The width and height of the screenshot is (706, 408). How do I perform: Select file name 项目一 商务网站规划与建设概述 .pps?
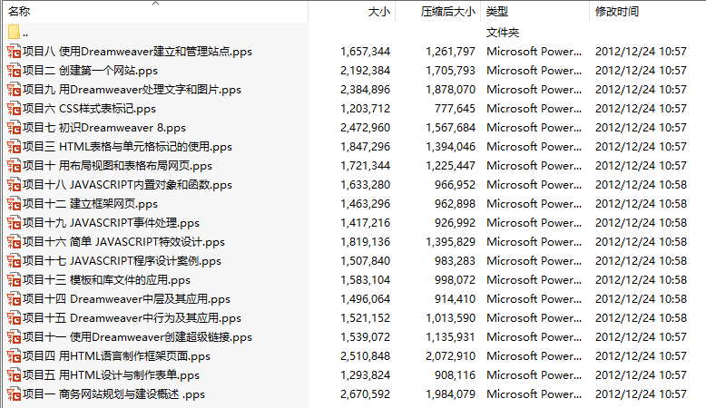[x=114, y=394]
